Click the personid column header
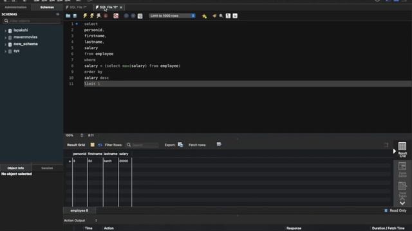 pos(80,154)
